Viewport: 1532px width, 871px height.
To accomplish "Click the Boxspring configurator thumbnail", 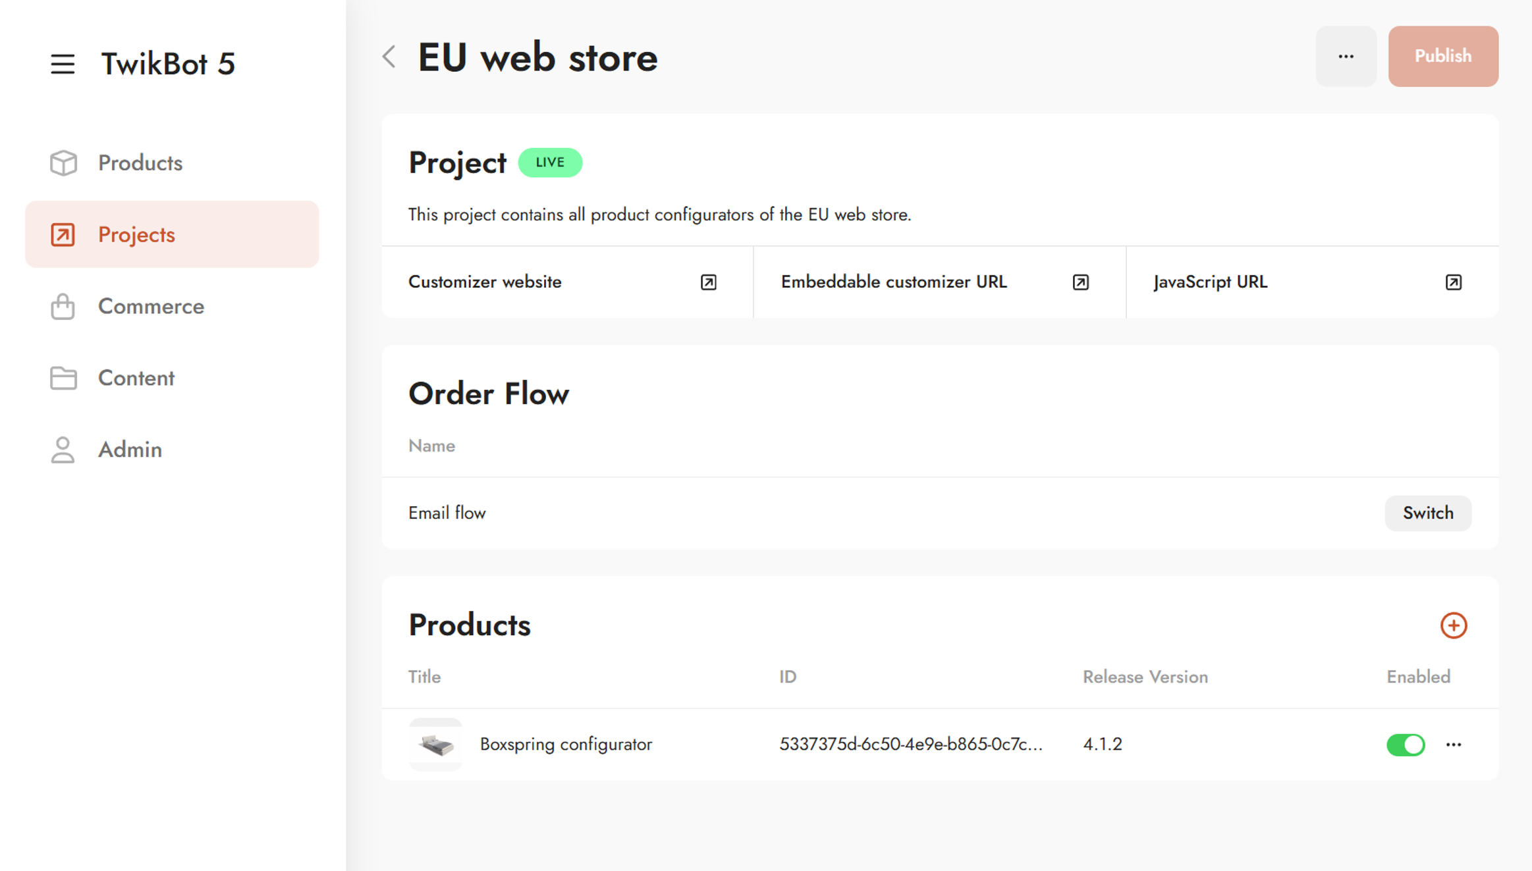I will point(435,745).
